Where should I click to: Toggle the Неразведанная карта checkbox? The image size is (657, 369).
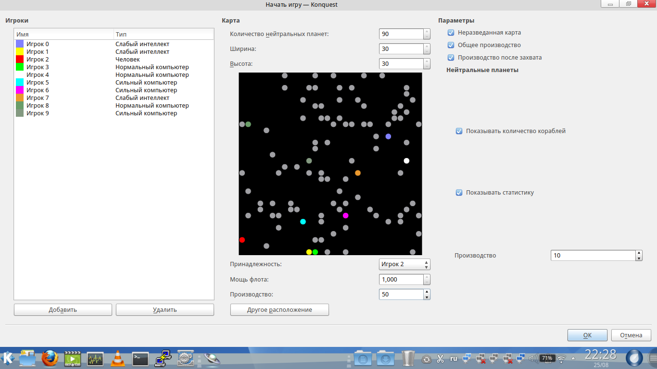coord(451,33)
